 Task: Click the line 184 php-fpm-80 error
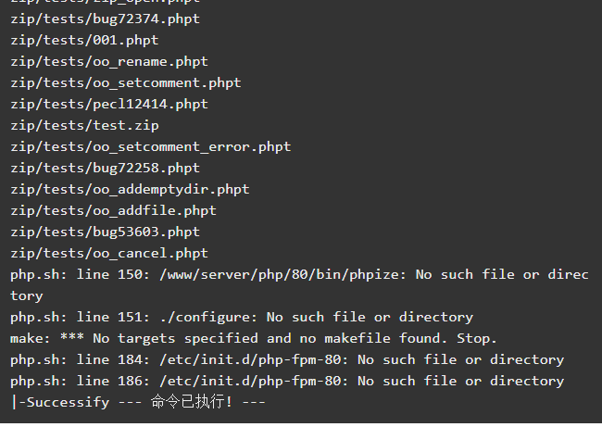287,360
